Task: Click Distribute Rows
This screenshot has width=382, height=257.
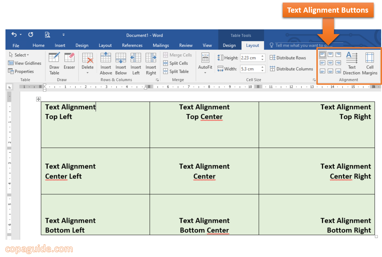Action: click(x=288, y=57)
